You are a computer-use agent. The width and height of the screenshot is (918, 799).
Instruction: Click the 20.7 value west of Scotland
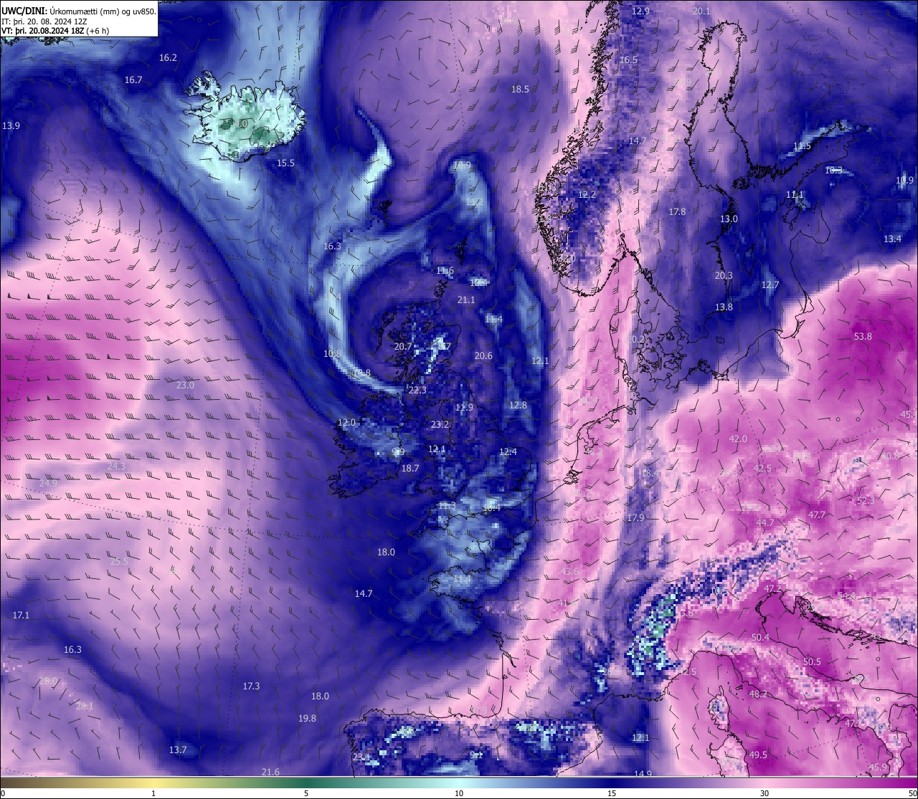(403, 346)
